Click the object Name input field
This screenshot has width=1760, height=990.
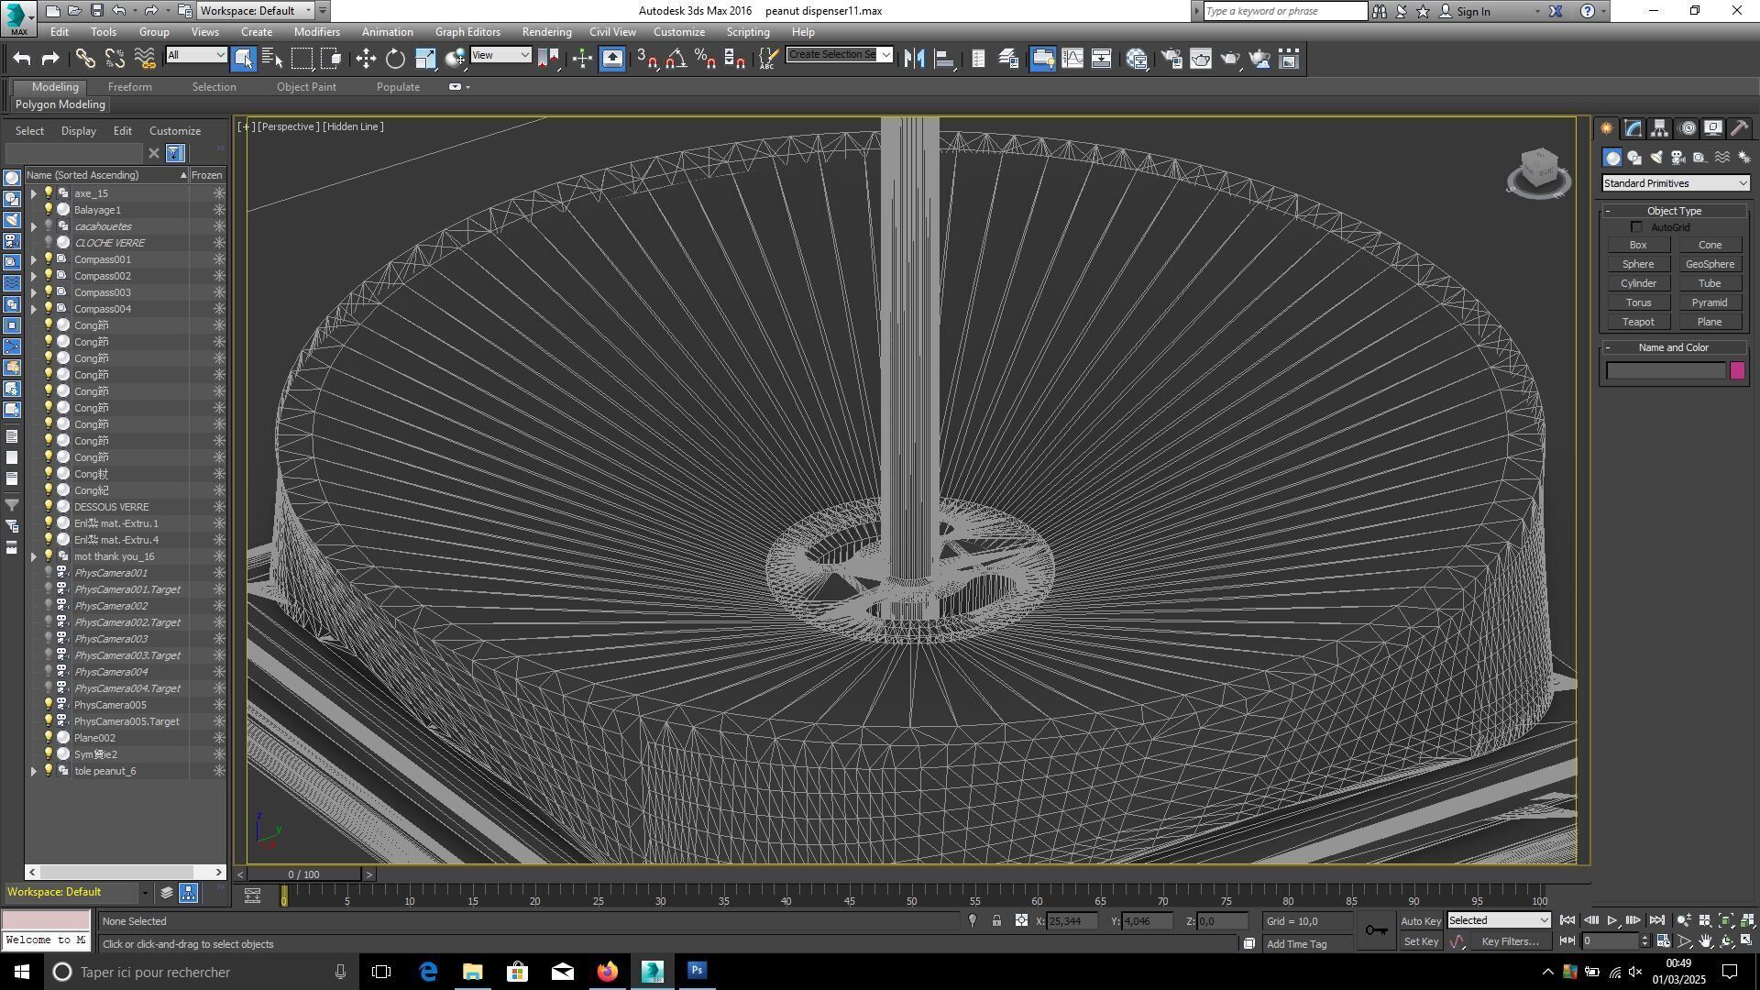(x=1666, y=371)
